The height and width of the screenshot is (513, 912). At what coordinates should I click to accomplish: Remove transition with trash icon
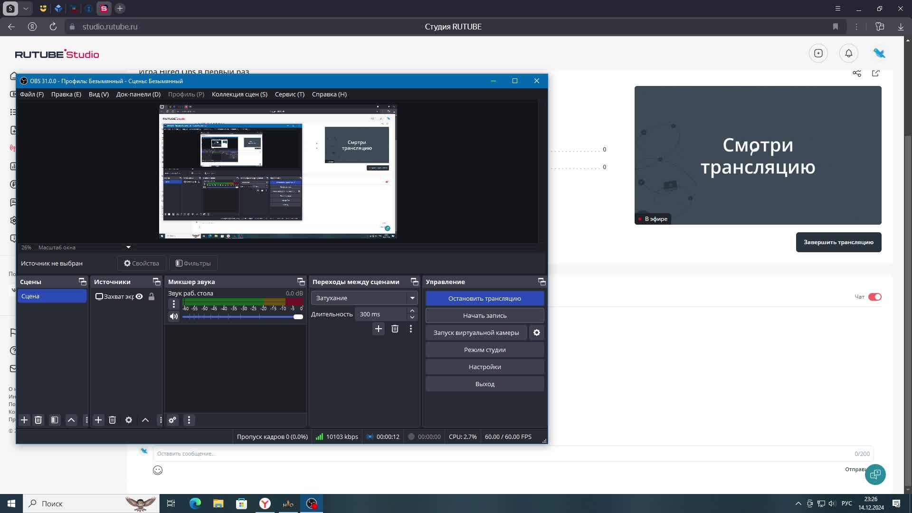pyautogui.click(x=395, y=329)
